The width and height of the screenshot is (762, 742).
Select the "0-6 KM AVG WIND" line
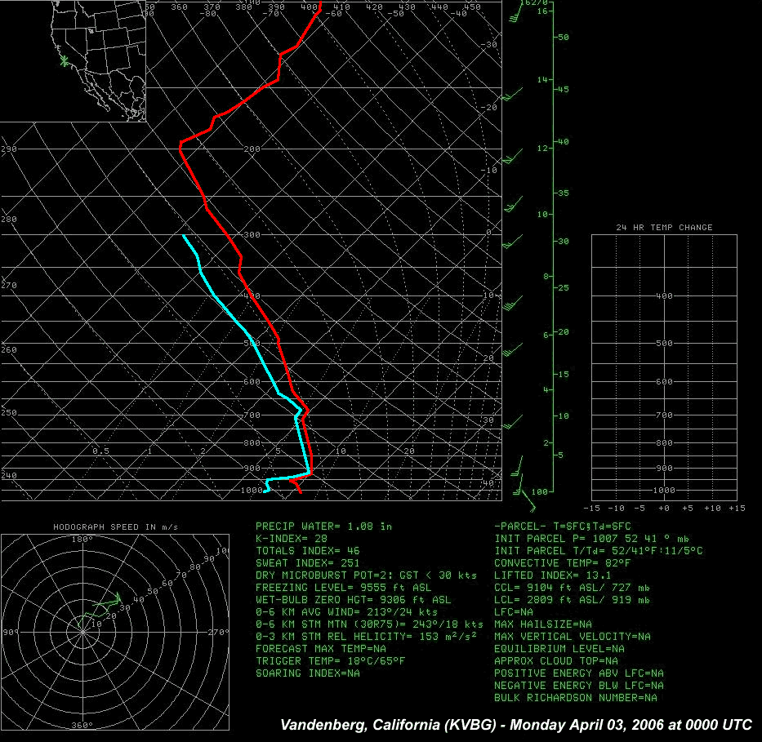[346, 612]
